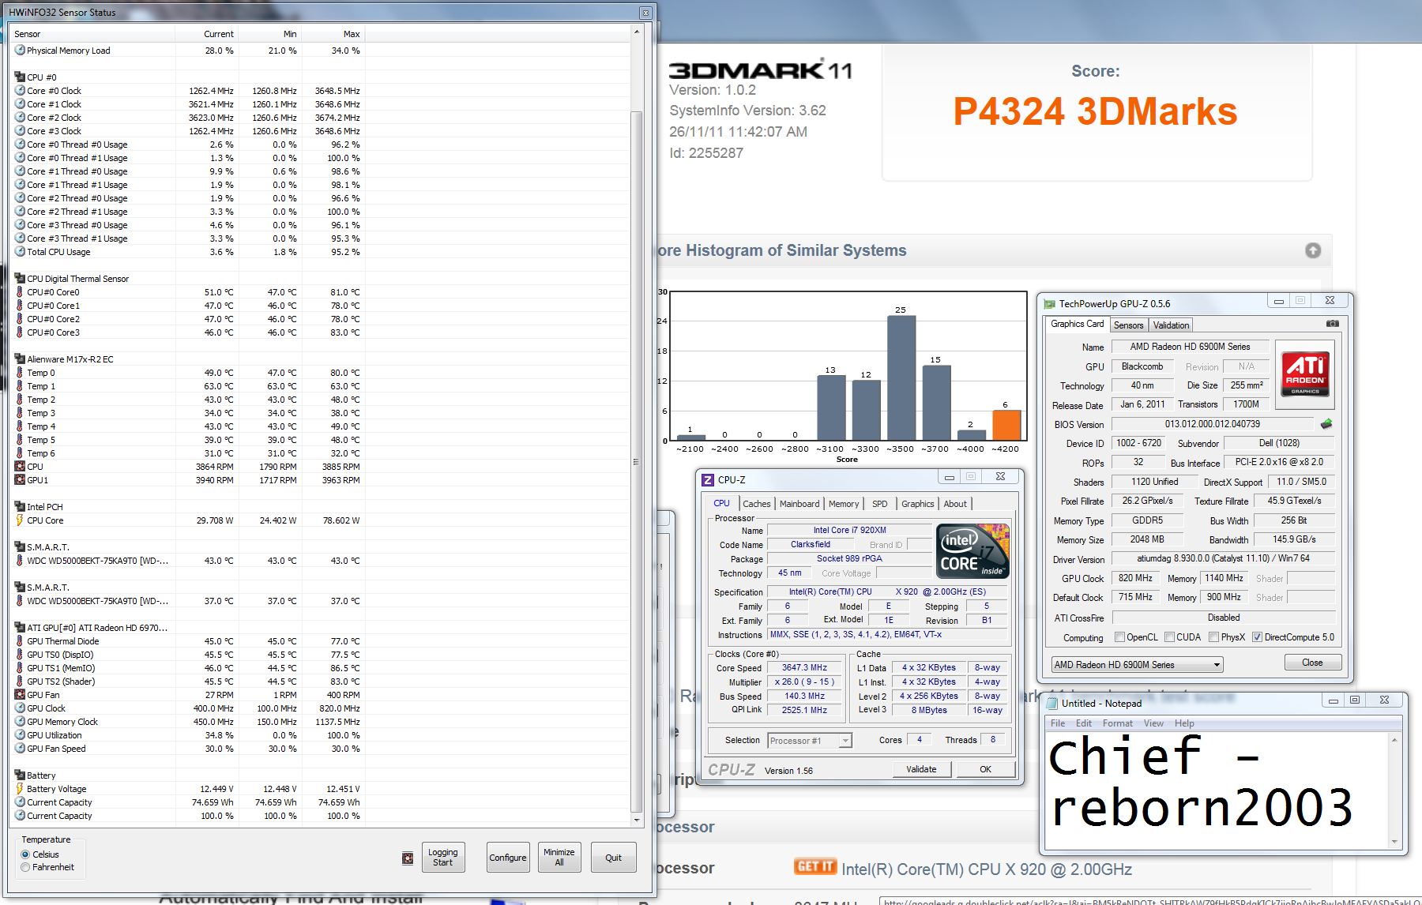Click the Alienware M17x-R2 EC group icon
This screenshot has width=1422, height=905.
click(x=20, y=359)
